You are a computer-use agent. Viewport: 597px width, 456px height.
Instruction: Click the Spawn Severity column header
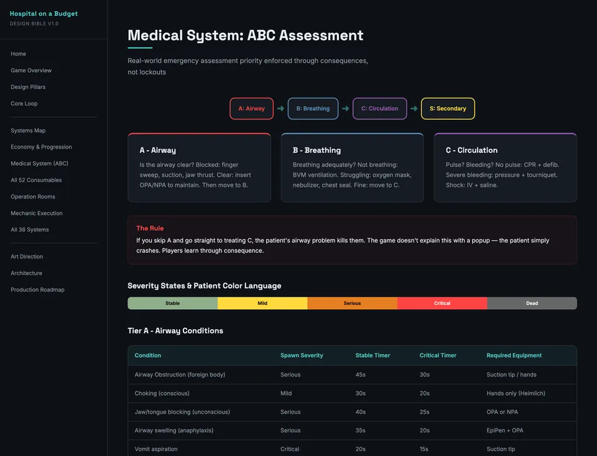pos(302,355)
